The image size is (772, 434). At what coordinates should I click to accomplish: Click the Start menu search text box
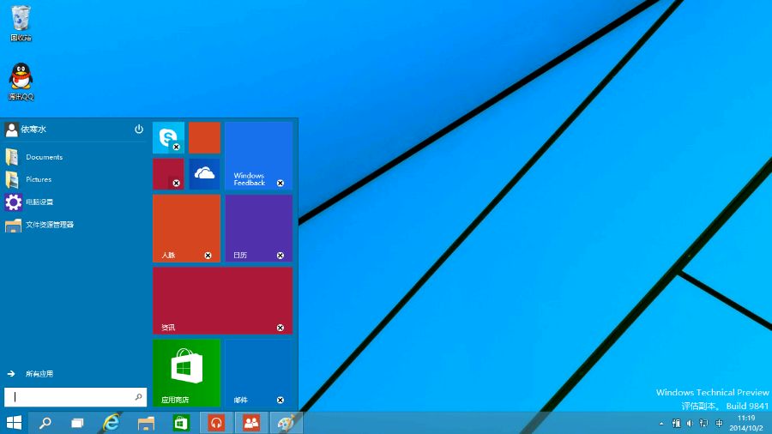click(x=75, y=397)
